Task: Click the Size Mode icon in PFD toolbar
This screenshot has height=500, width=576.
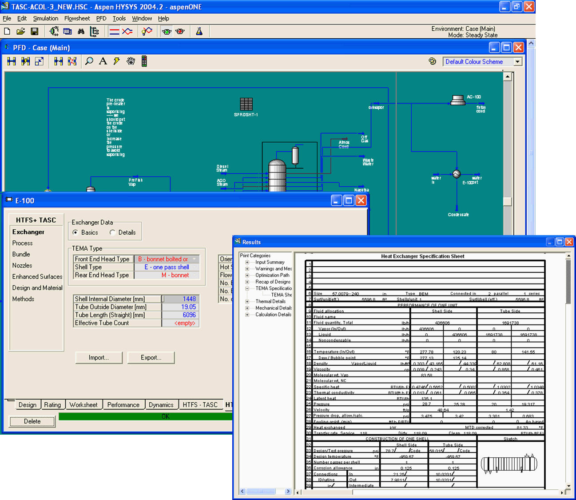Action: point(39,61)
